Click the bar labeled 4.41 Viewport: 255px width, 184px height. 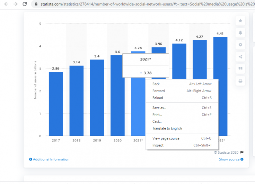[x=220, y=58]
